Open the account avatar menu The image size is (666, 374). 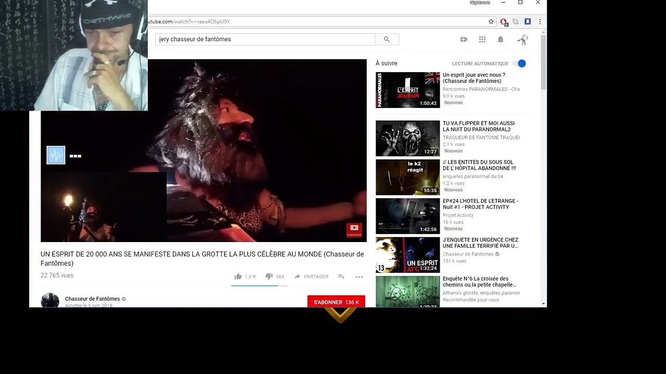522,39
